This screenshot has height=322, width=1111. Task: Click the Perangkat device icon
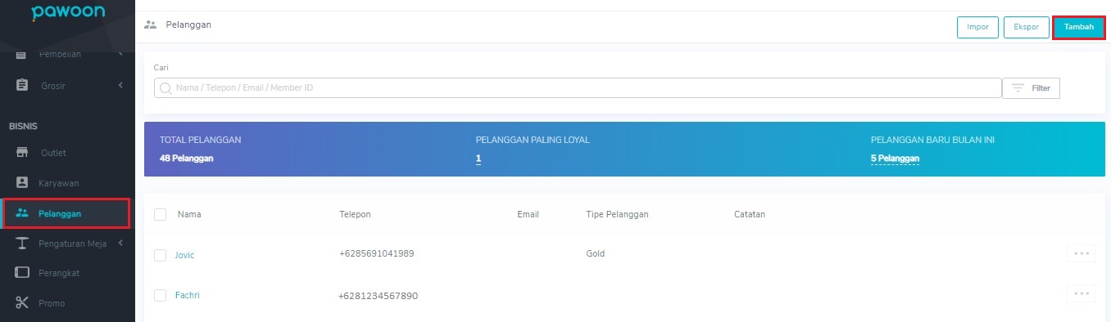(22, 273)
